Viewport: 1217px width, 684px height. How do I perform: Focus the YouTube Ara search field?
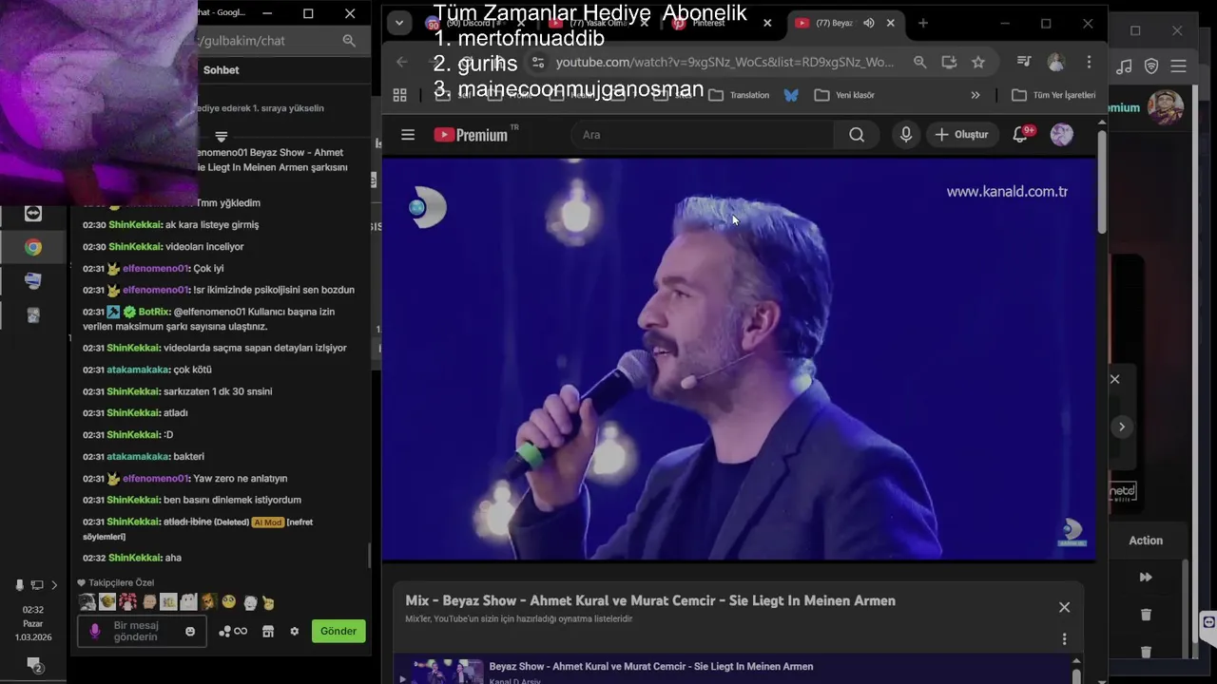point(704,135)
